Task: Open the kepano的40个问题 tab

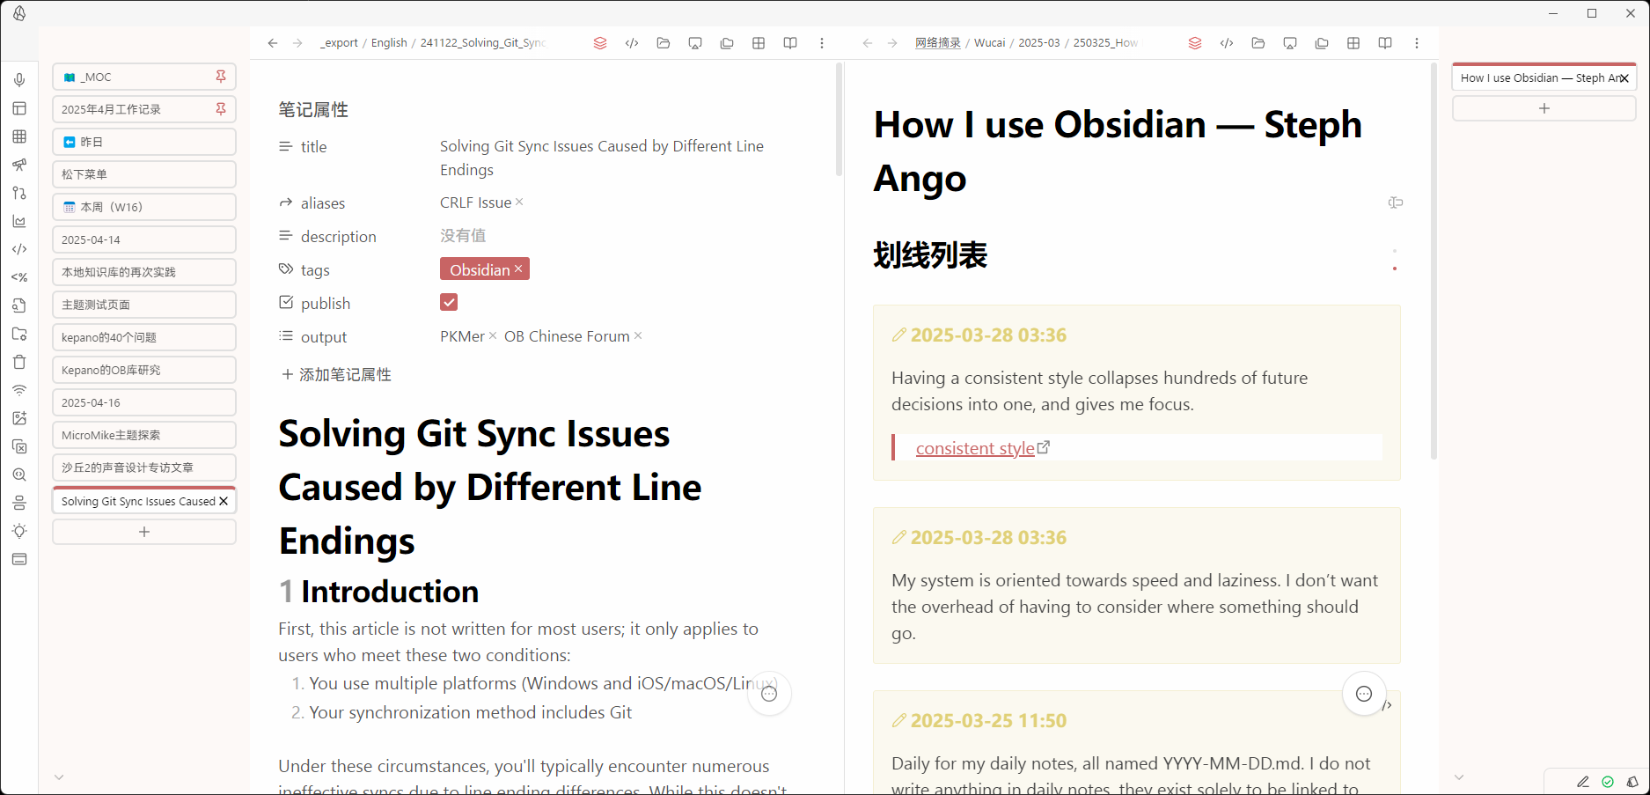Action: [144, 337]
